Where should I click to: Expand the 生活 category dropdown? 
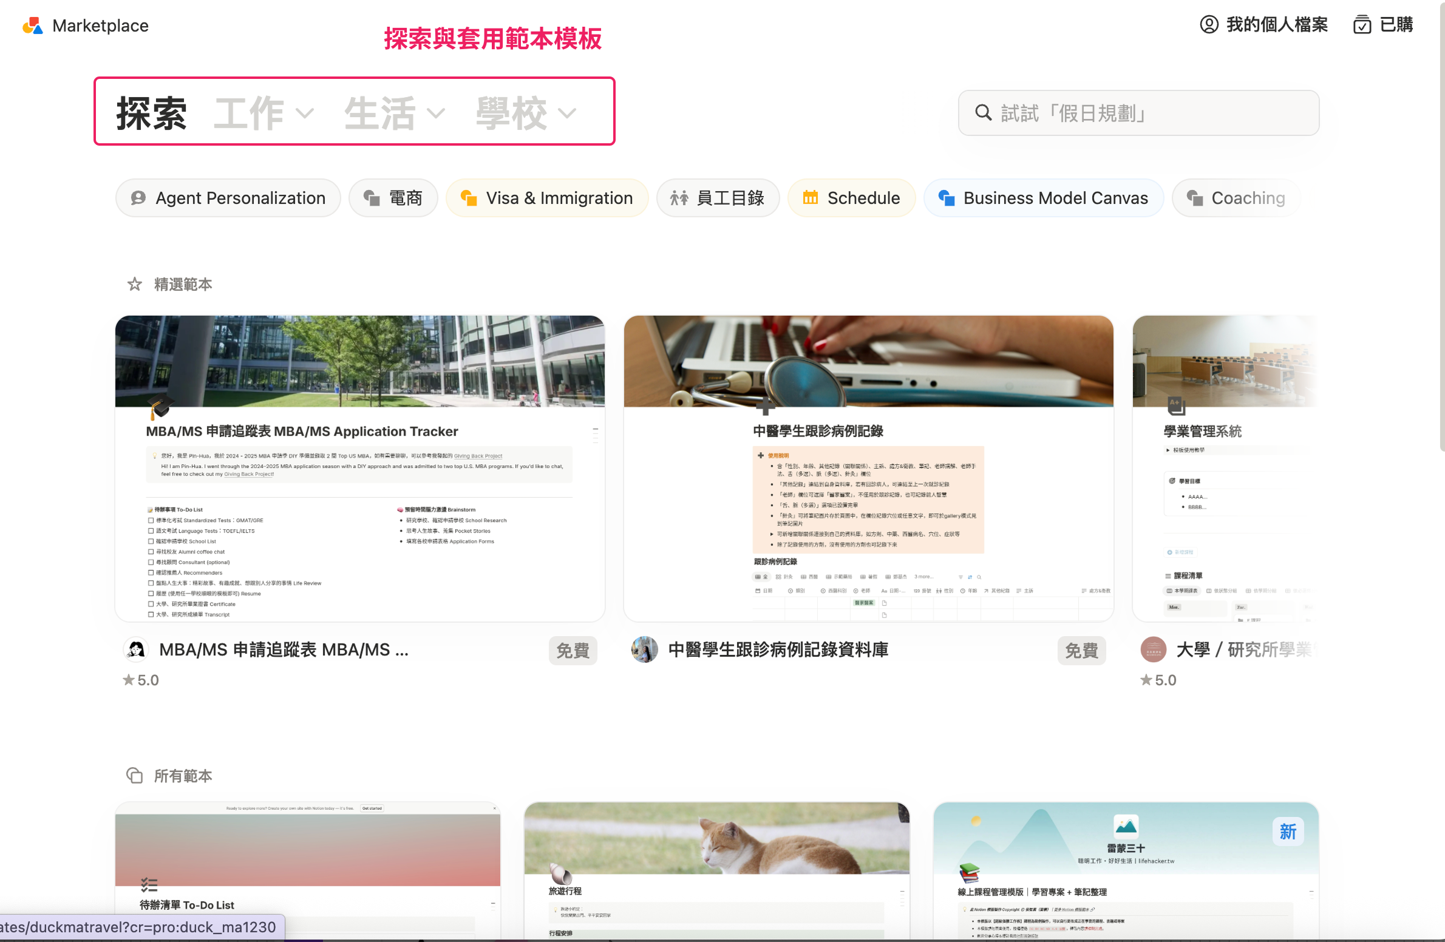395,113
